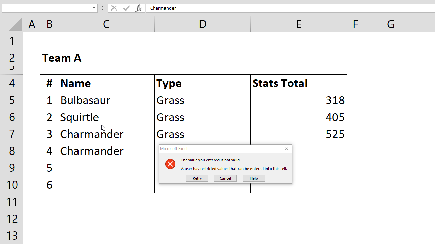Click the vertical dots separator next to the Name Box

click(x=103, y=8)
